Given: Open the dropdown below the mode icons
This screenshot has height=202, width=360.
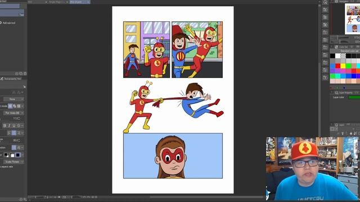Looking at the screenshot, I should coord(13,113).
